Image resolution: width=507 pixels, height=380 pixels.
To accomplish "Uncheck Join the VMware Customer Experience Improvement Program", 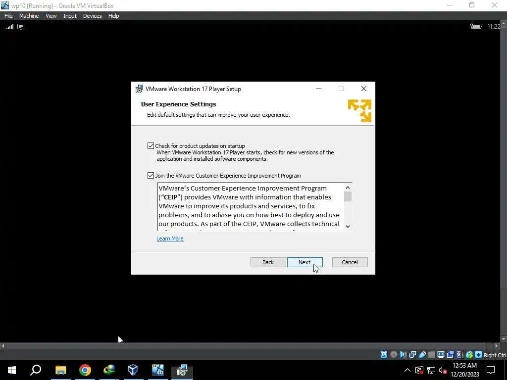I will tap(151, 176).
